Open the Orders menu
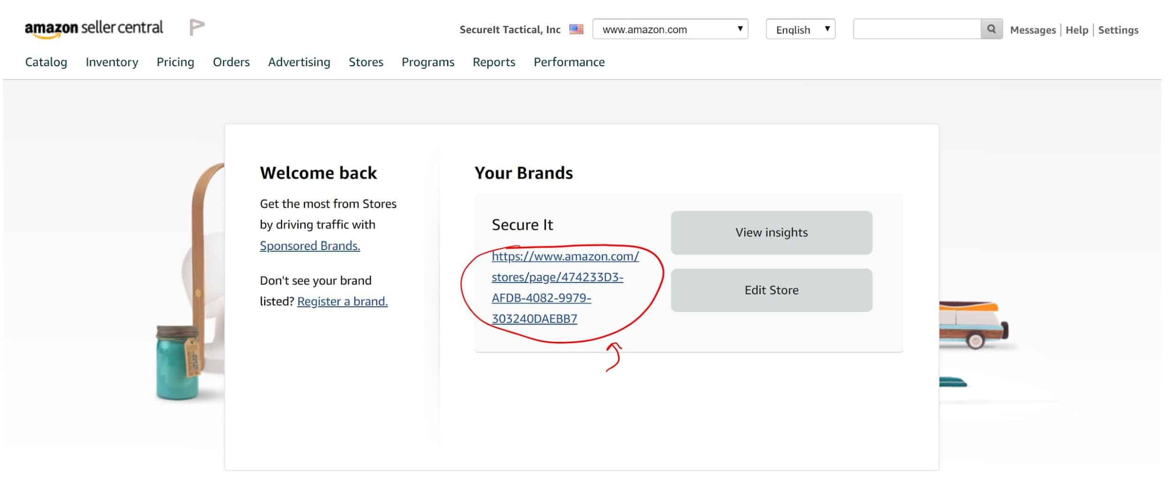Viewport: 1173px width, 483px height. point(231,62)
